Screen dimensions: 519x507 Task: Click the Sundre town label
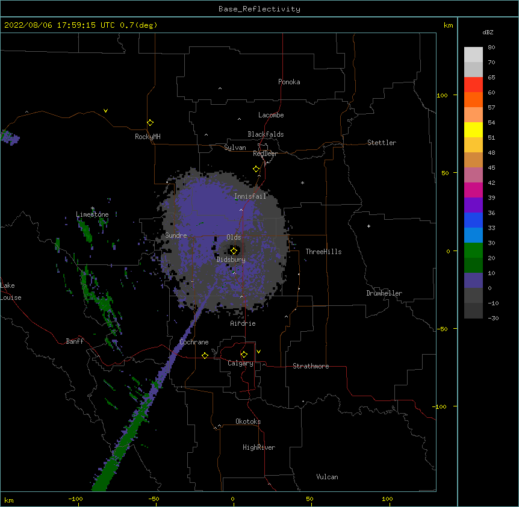click(x=176, y=235)
